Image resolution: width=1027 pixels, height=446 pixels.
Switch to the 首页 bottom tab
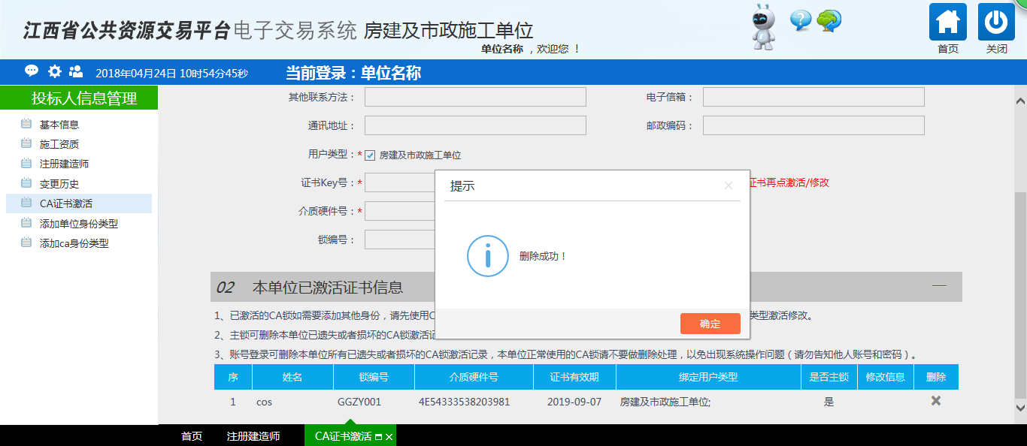pos(192,436)
